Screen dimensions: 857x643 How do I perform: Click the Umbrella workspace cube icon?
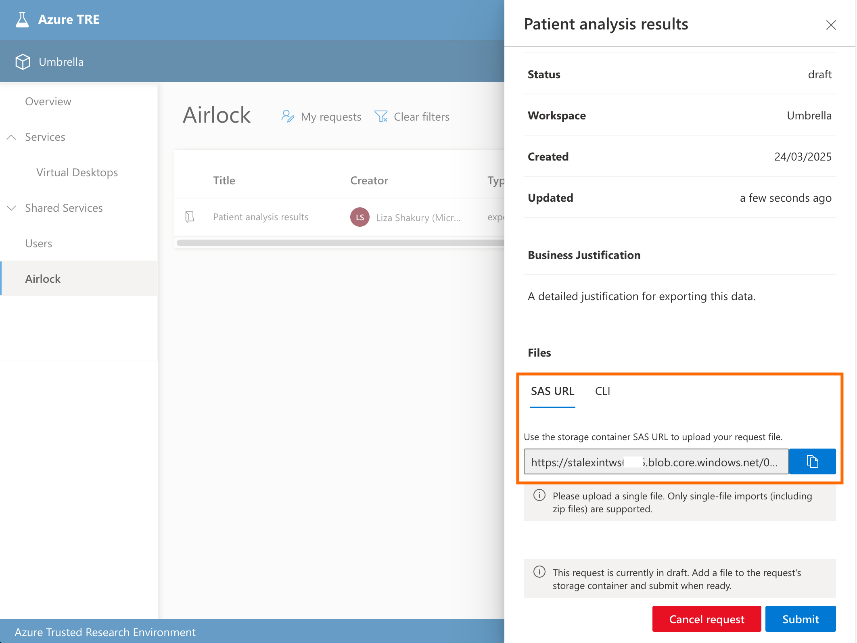click(x=23, y=62)
